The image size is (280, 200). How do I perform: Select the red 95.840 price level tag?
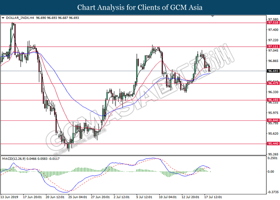tap(272, 120)
